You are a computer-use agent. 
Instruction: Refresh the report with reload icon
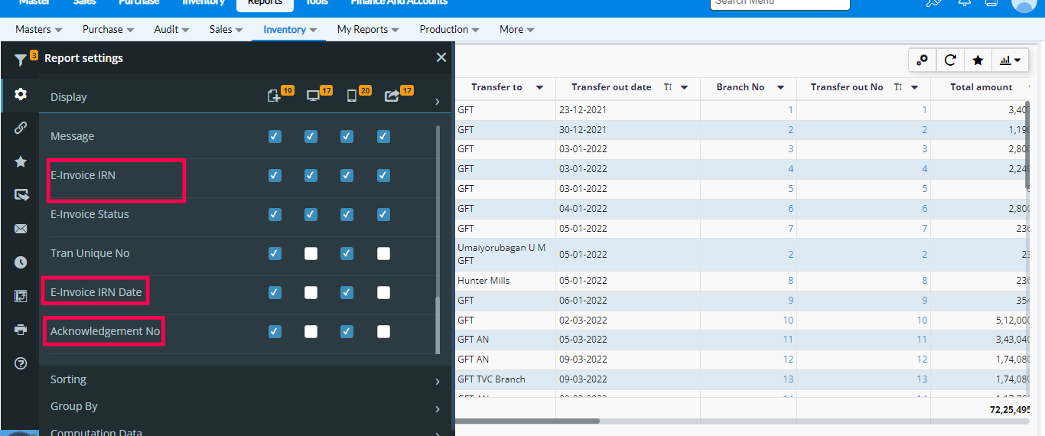click(x=950, y=60)
